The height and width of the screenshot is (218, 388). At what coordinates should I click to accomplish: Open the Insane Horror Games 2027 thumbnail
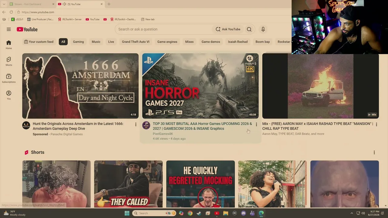(x=200, y=86)
